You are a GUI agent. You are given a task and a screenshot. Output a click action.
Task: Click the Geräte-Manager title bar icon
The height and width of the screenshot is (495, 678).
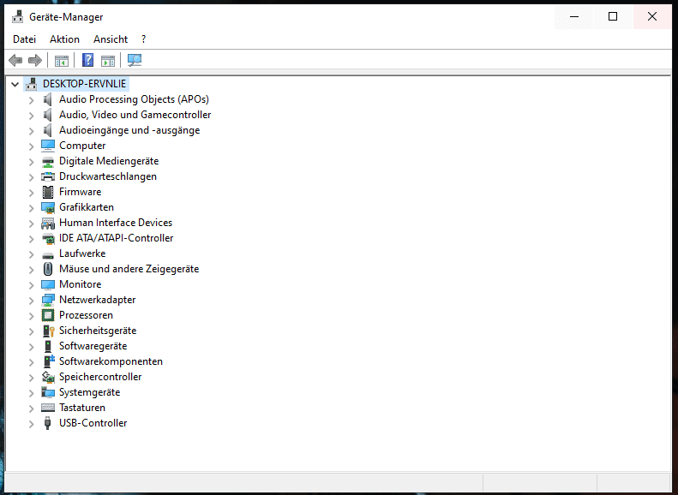[18, 17]
